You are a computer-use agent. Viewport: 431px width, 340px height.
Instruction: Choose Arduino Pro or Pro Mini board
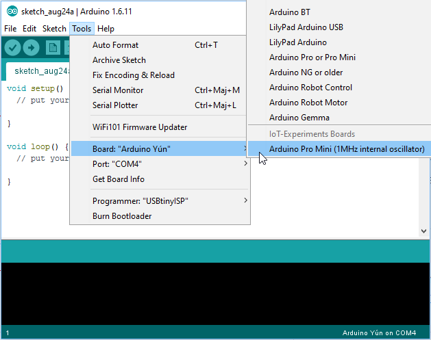click(x=339, y=57)
